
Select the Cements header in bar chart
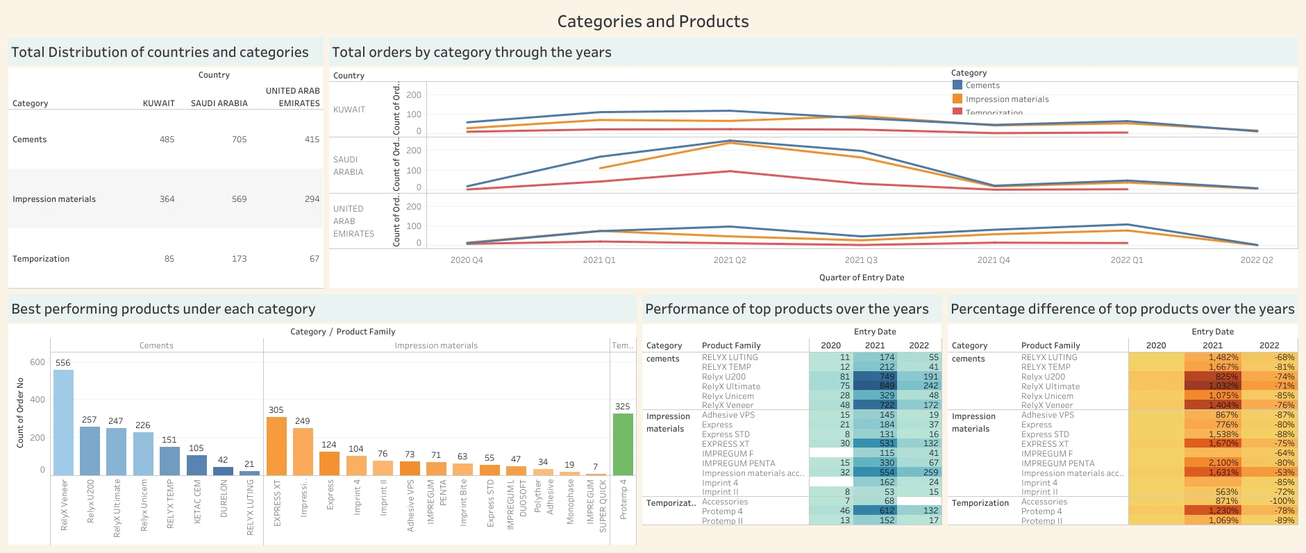click(x=156, y=346)
